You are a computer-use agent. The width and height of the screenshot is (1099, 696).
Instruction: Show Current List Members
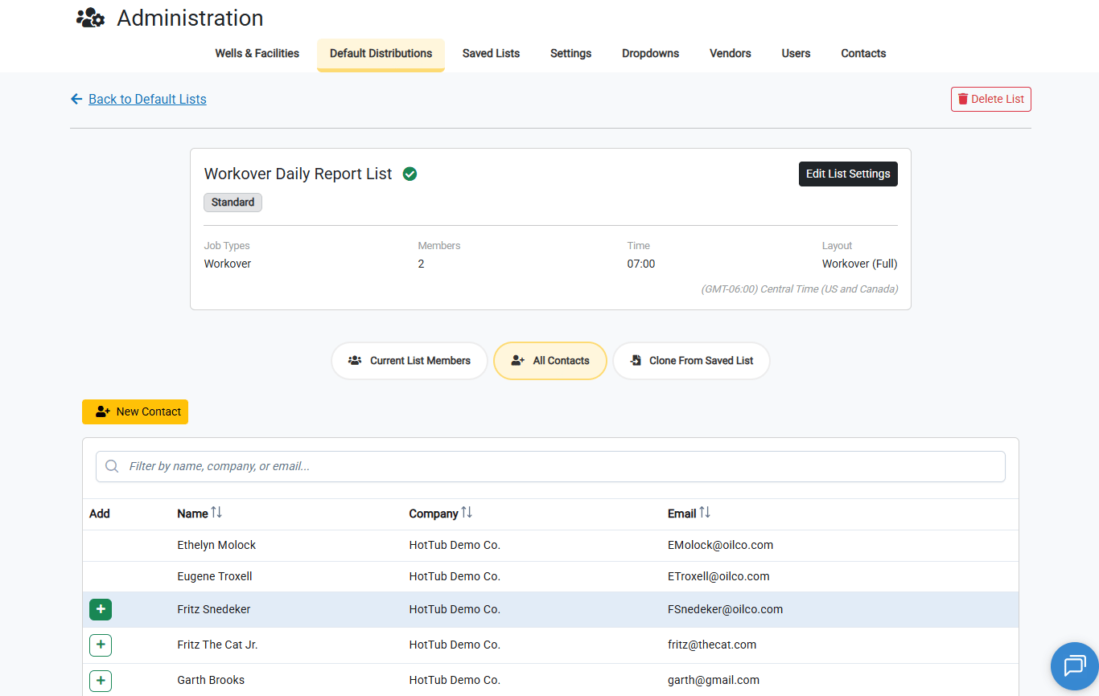410,361
